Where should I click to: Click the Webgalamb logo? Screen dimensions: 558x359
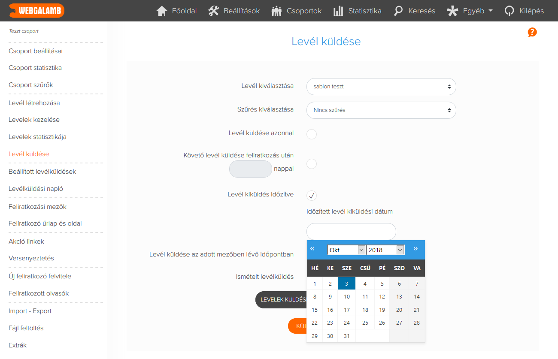coord(36,10)
